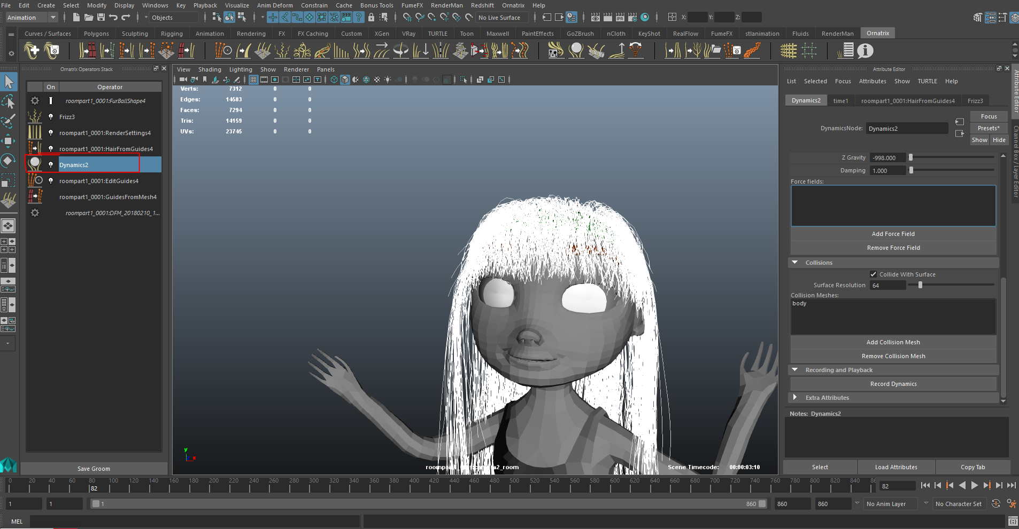This screenshot has height=529, width=1019.
Task: Click the Save Scene disk icon
Action: tap(101, 18)
